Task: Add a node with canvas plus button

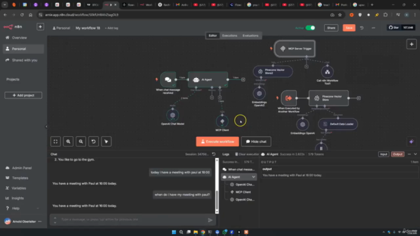Action: (x=411, y=44)
